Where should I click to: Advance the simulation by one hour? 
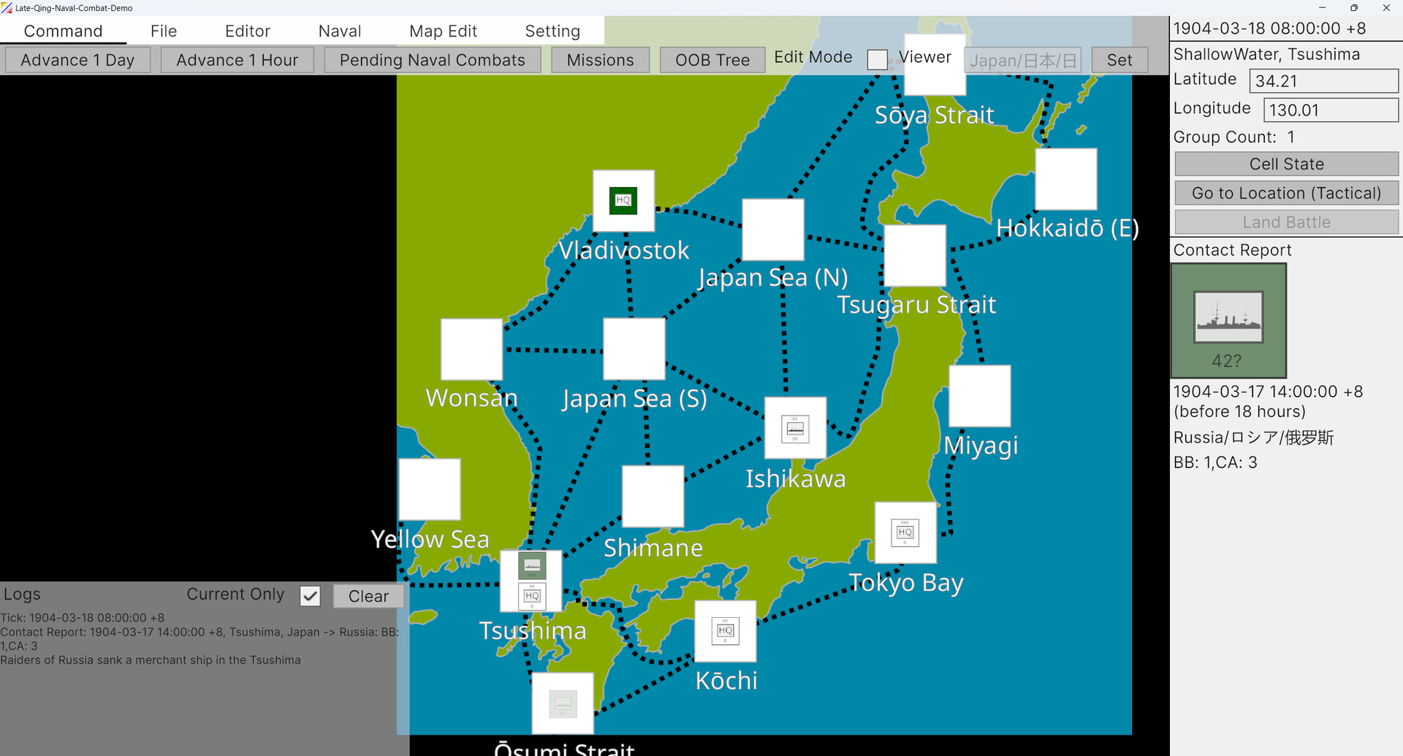236,59
